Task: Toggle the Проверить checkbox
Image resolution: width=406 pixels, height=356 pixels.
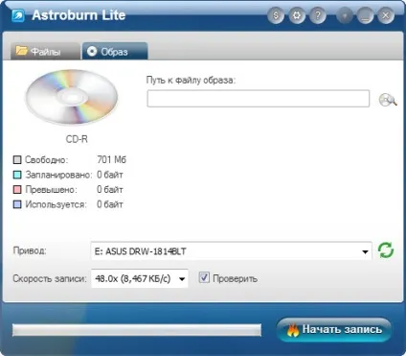Action: point(204,277)
